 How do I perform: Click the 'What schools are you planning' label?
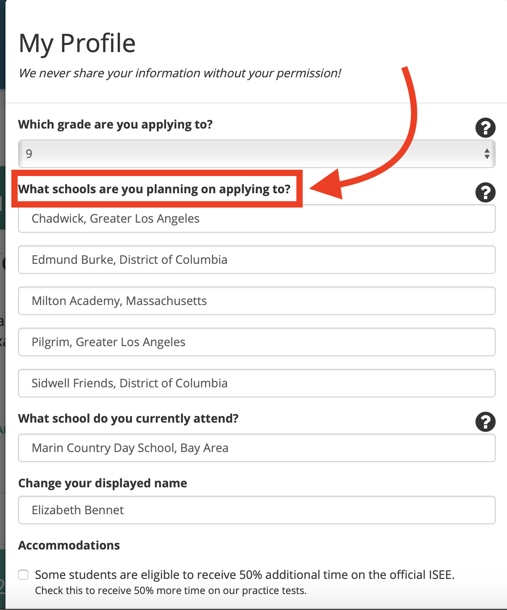point(154,189)
